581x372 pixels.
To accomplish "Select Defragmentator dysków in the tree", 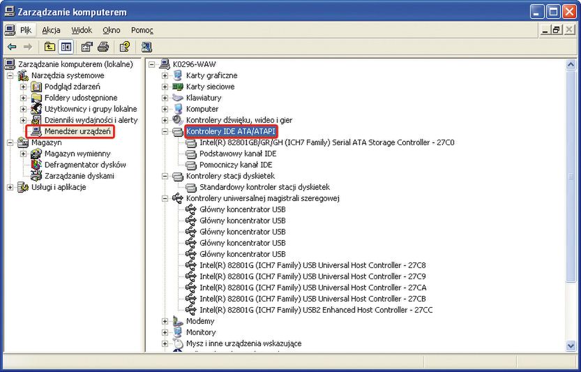I will [85, 165].
